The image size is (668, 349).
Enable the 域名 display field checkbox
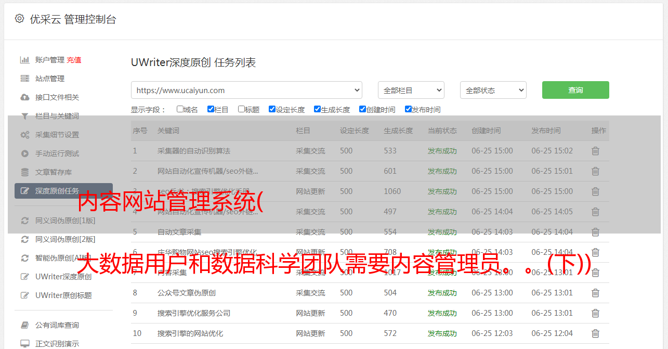(180, 109)
